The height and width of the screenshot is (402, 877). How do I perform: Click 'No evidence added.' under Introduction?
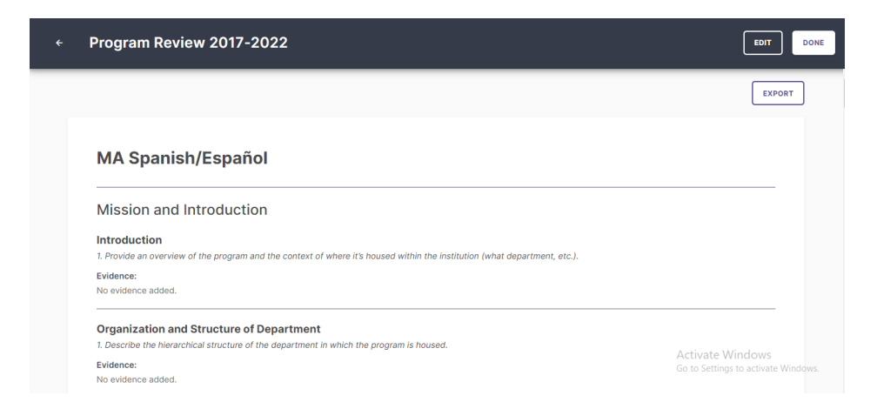(x=137, y=291)
